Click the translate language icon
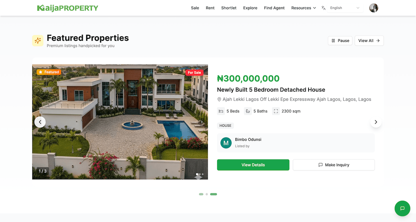This screenshot has height=222, width=416. 323,8
